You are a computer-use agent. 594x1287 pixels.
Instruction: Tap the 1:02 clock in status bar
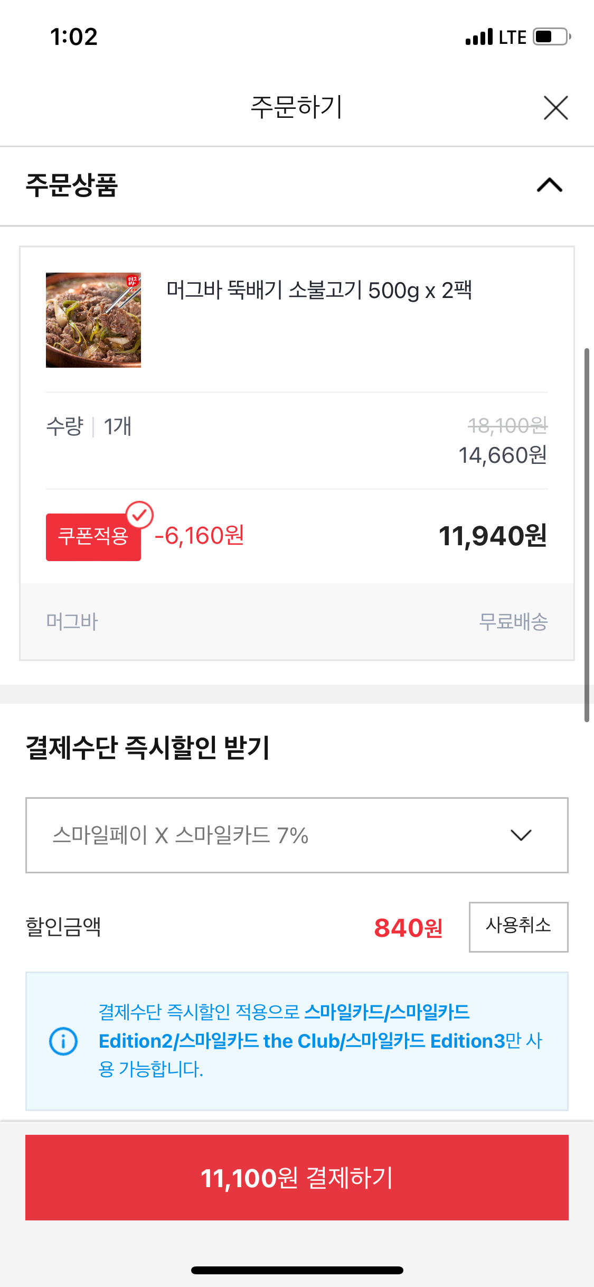(74, 37)
